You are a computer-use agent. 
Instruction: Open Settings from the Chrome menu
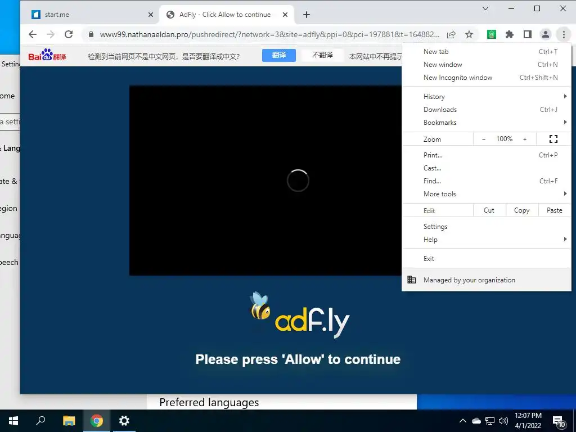pos(487,227)
